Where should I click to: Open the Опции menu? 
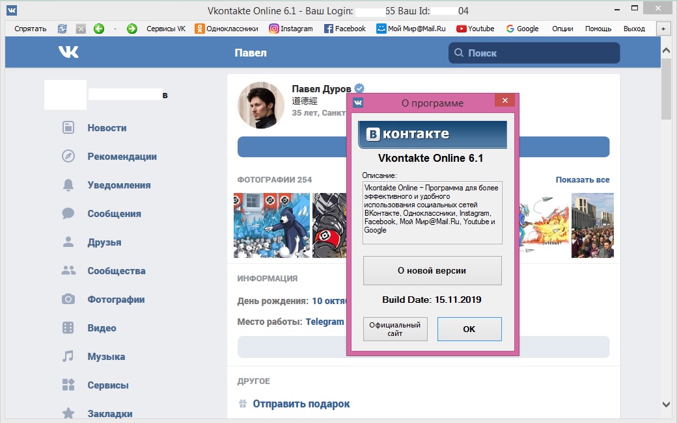(562, 29)
